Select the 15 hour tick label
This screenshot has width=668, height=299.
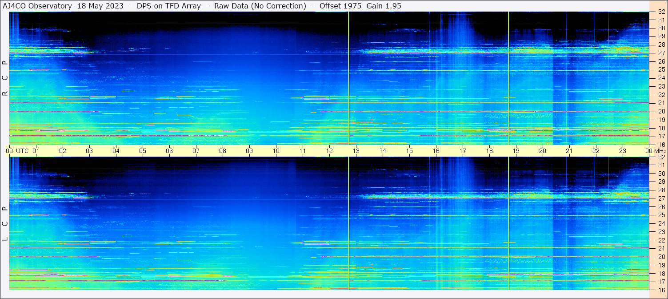[x=409, y=151]
